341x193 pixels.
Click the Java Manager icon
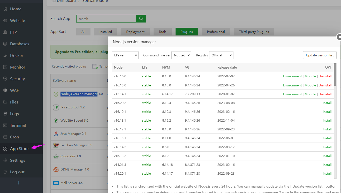tap(56, 134)
